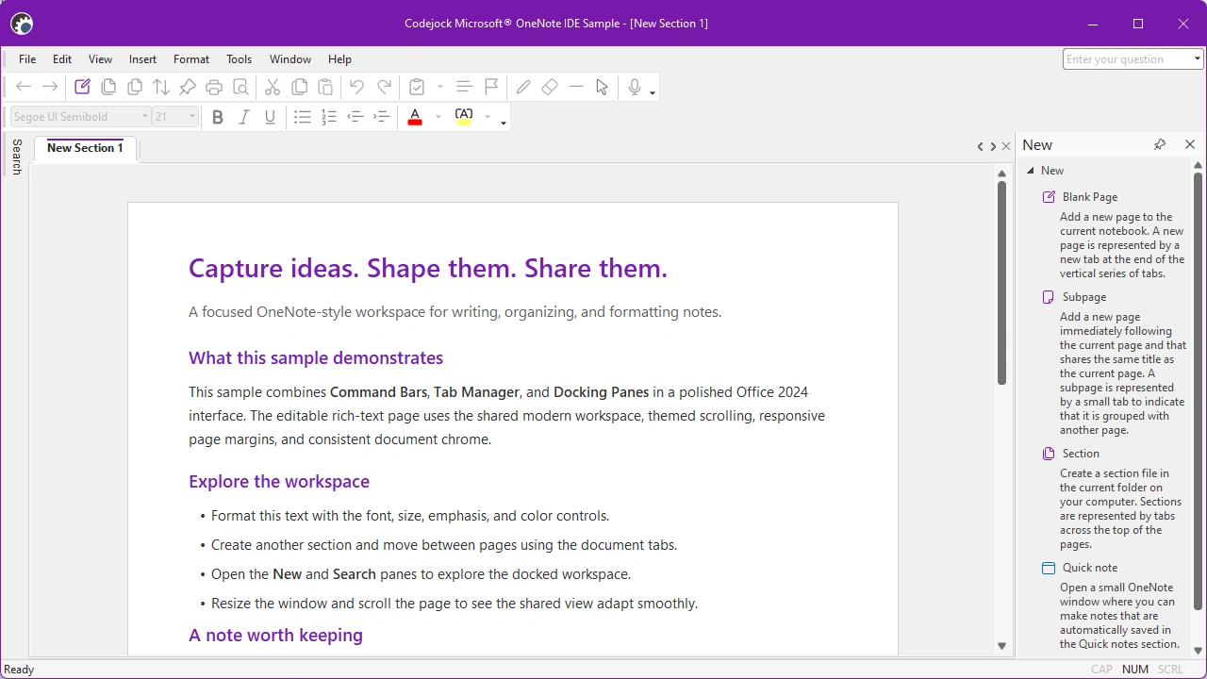Toggle the New pane auto-hide pin
Viewport: 1207px width, 679px height.
pos(1160,144)
